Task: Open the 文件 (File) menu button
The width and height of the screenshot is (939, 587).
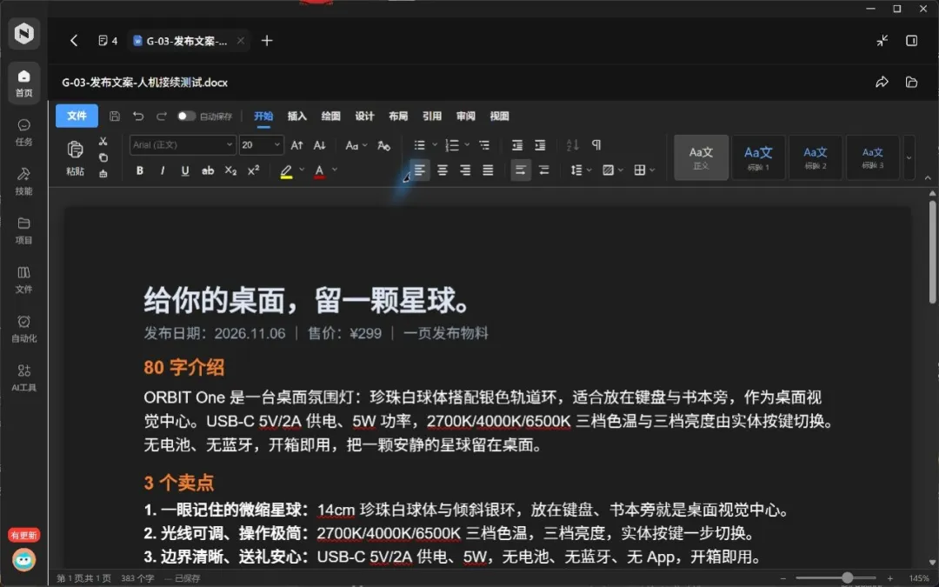Action: tap(77, 116)
